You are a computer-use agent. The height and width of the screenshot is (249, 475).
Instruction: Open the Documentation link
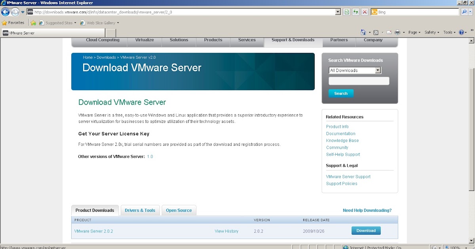[x=341, y=134]
